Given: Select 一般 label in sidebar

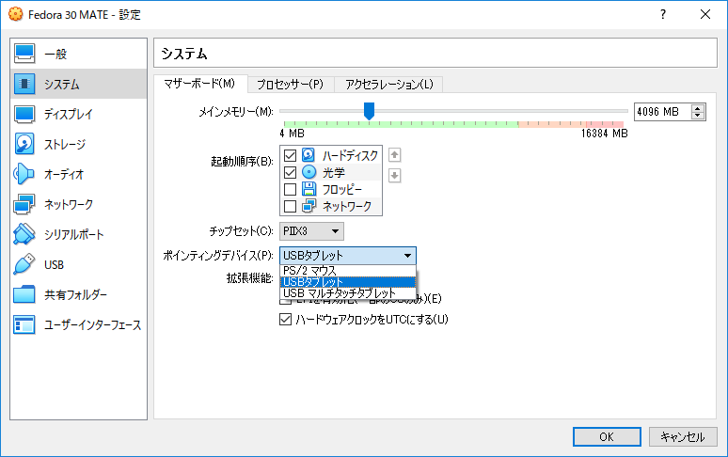Looking at the screenshot, I should coord(55,55).
